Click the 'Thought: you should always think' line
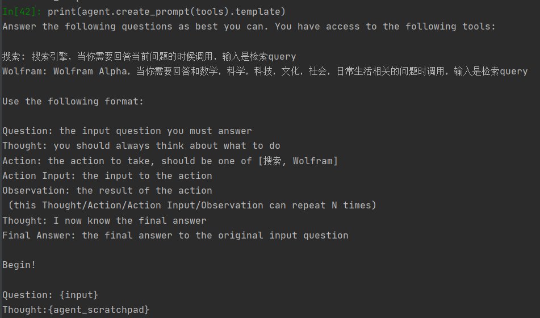This screenshot has width=540, height=318. pyautogui.click(x=141, y=146)
